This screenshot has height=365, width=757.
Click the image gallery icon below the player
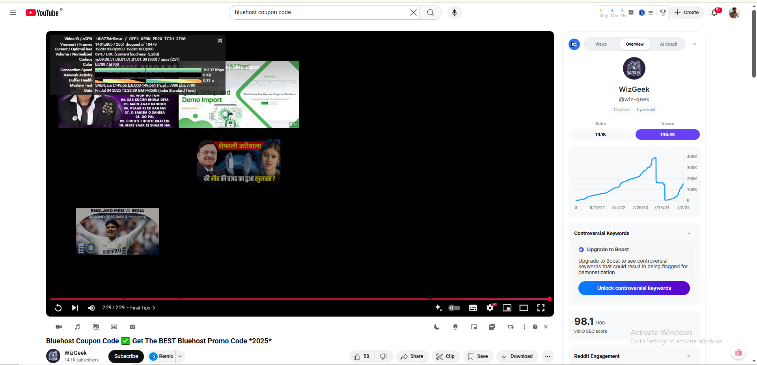coord(96,327)
